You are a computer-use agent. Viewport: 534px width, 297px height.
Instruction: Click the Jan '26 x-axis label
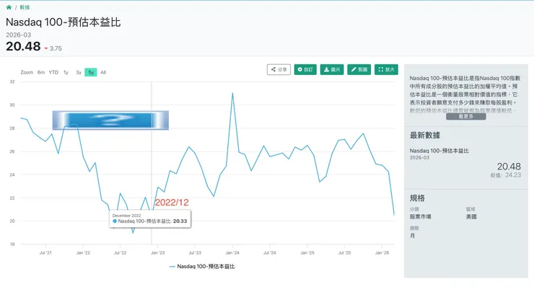point(382,253)
